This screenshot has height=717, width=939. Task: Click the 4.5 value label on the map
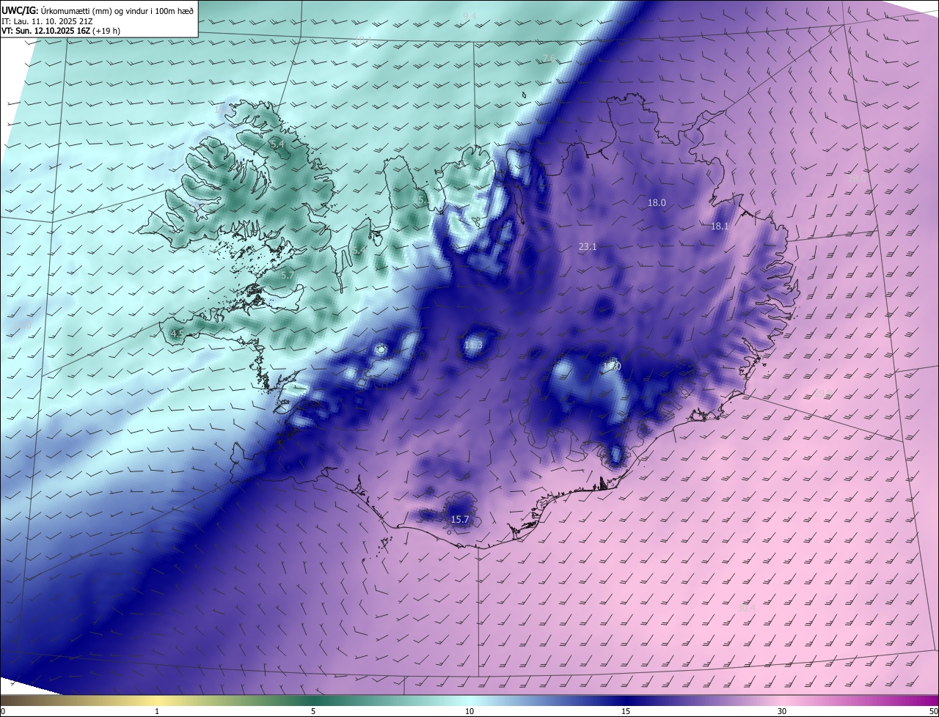coord(177,334)
